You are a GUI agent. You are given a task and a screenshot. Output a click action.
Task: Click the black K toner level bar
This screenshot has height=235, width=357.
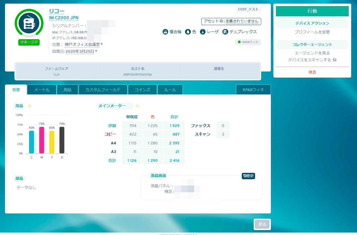pyautogui.click(x=62, y=140)
